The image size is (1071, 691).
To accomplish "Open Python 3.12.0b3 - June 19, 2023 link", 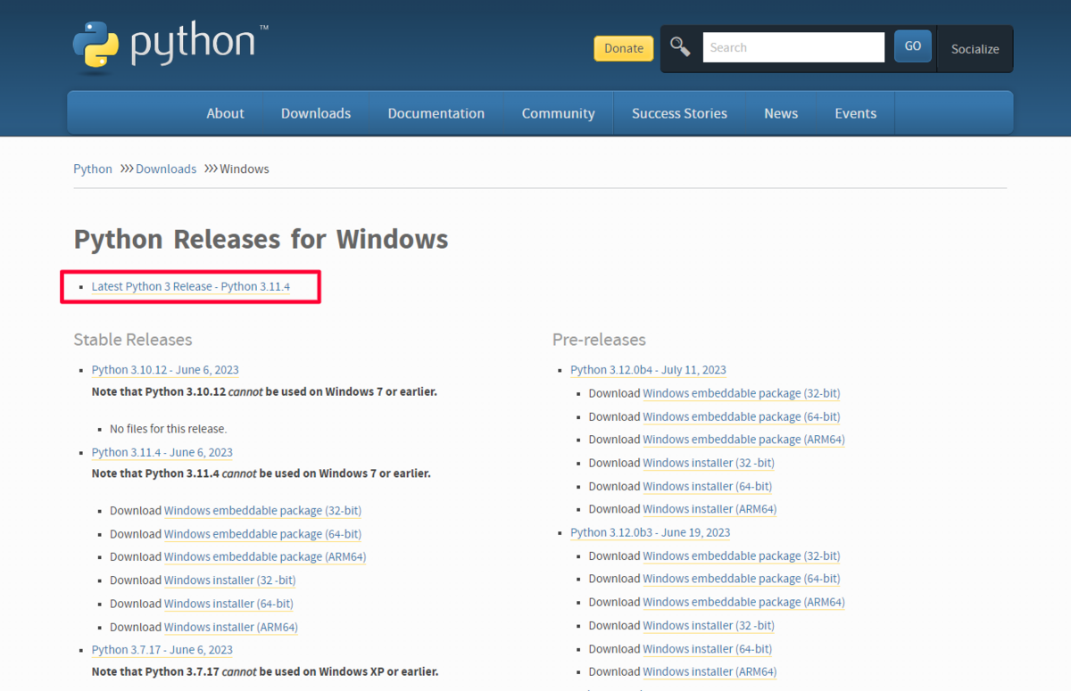I will (x=651, y=532).
